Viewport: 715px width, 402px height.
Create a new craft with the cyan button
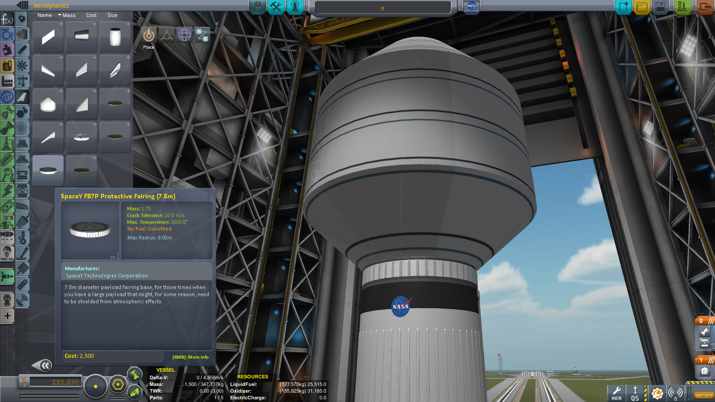623,7
